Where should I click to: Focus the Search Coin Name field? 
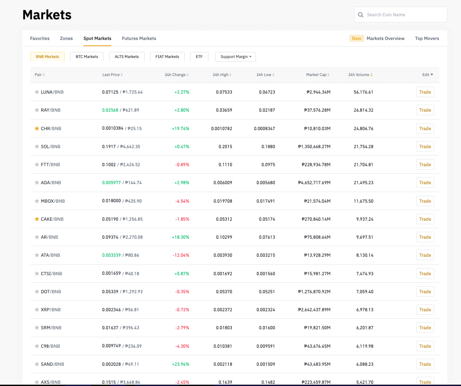click(x=401, y=15)
